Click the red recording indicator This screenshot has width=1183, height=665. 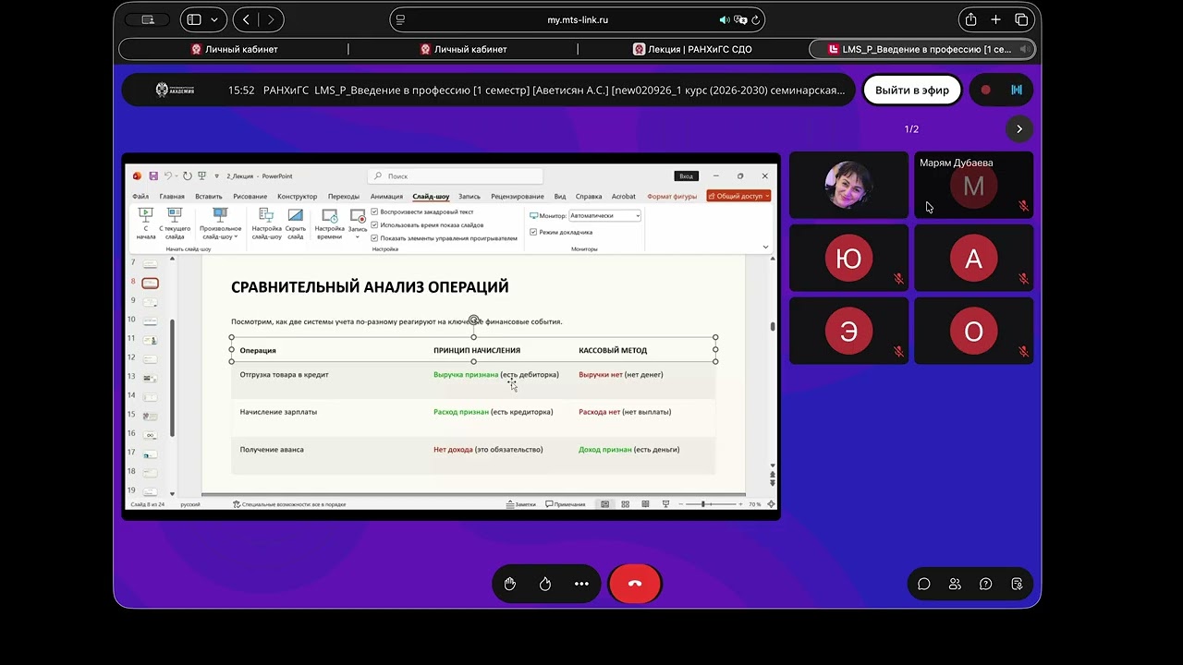tap(986, 90)
